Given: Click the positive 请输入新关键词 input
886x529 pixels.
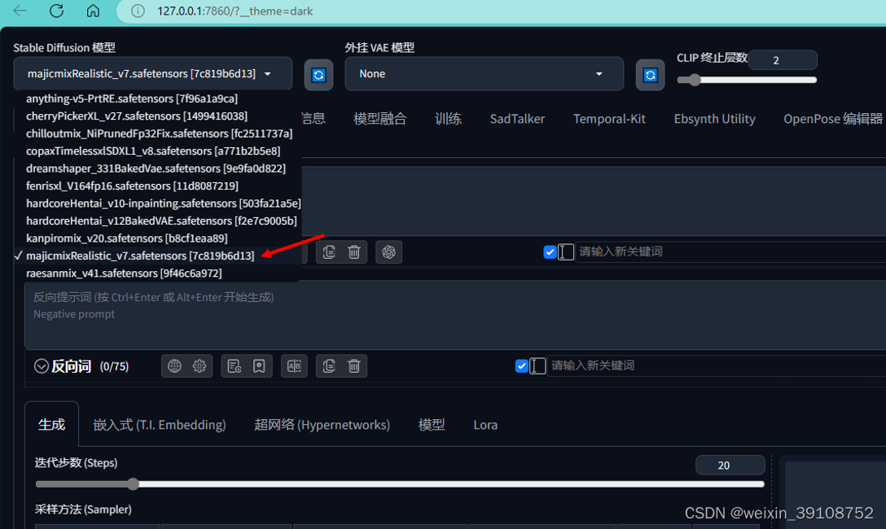Looking at the screenshot, I should click(731, 251).
